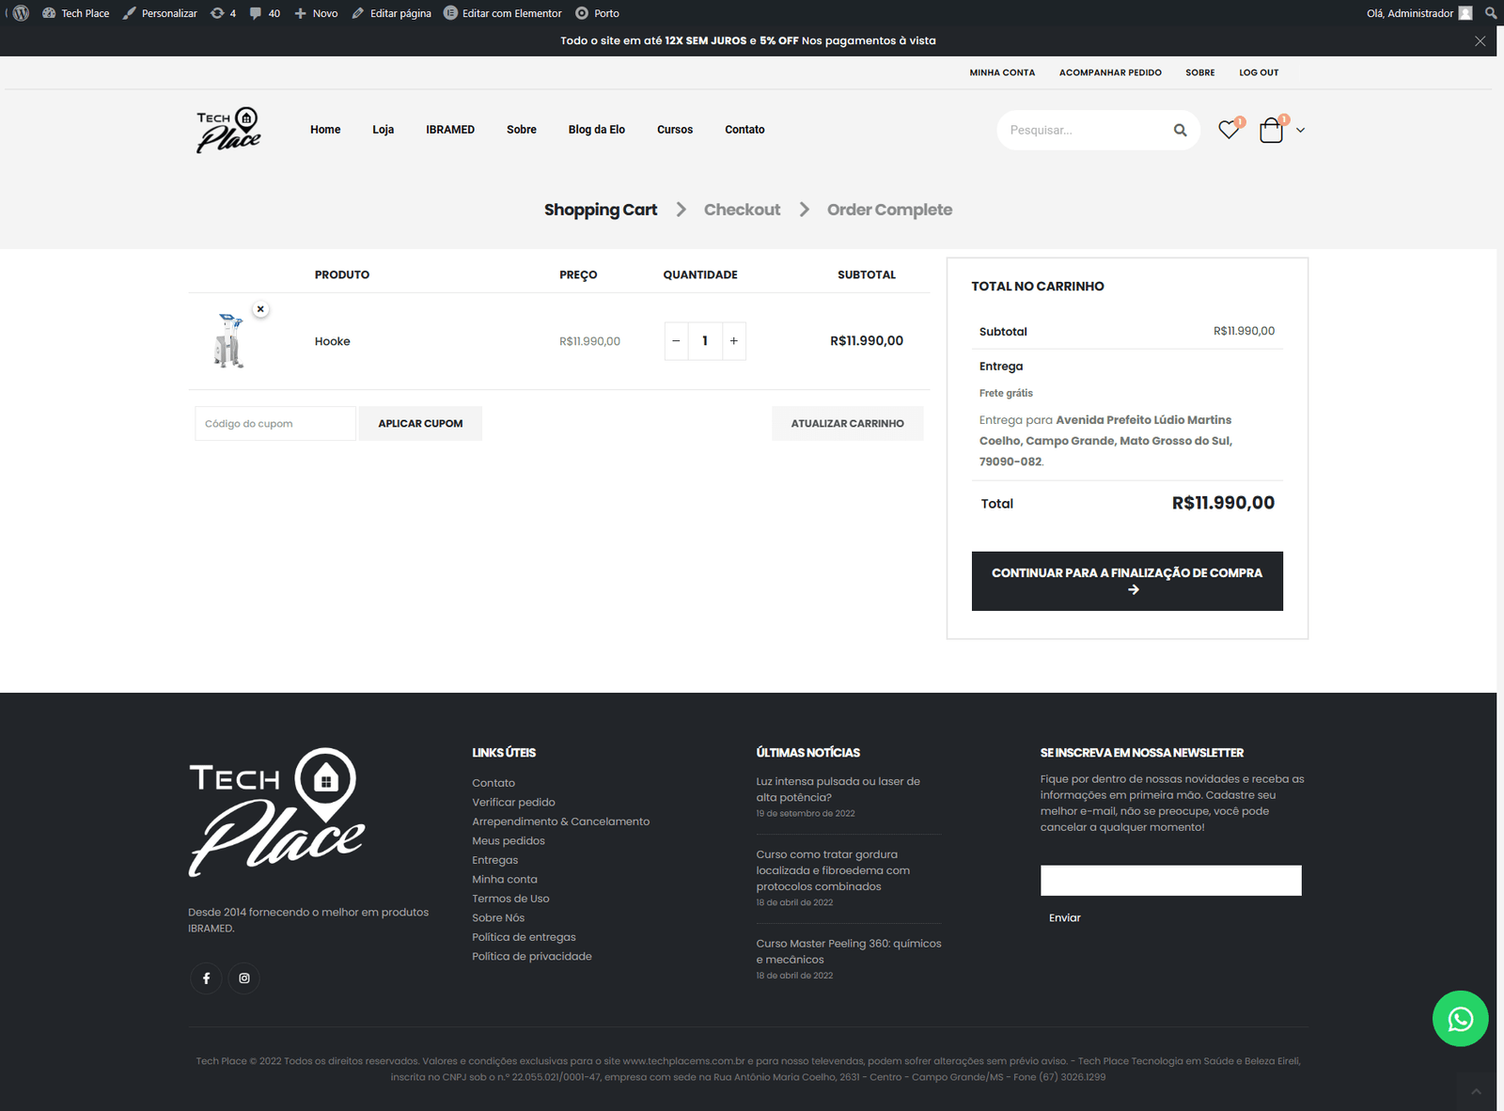Open the shopping bag cart icon
The image size is (1504, 1111).
(x=1271, y=131)
